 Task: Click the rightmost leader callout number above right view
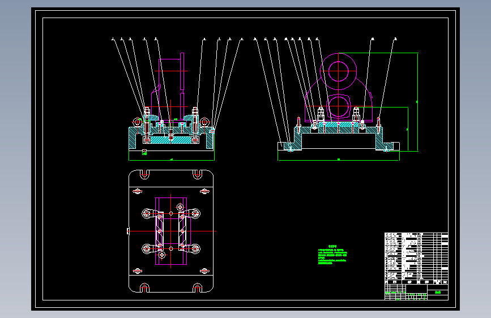(395, 39)
